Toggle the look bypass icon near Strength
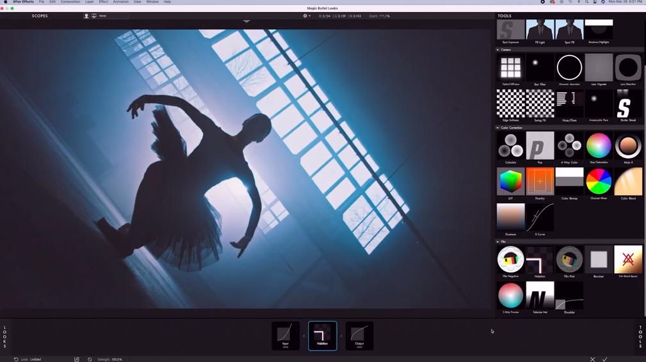The image size is (646, 362). click(x=90, y=359)
